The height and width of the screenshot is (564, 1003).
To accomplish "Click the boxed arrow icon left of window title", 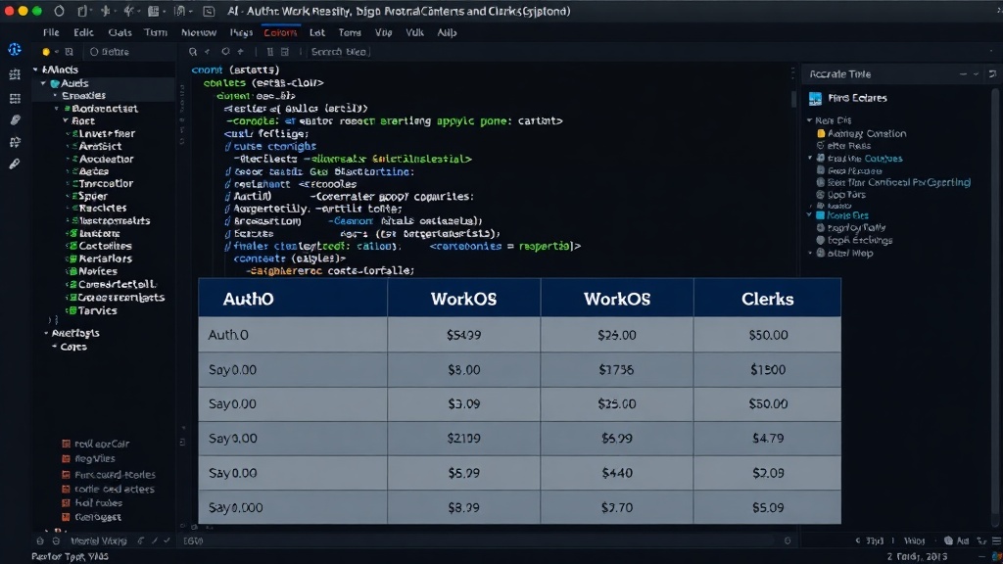I will [x=210, y=11].
